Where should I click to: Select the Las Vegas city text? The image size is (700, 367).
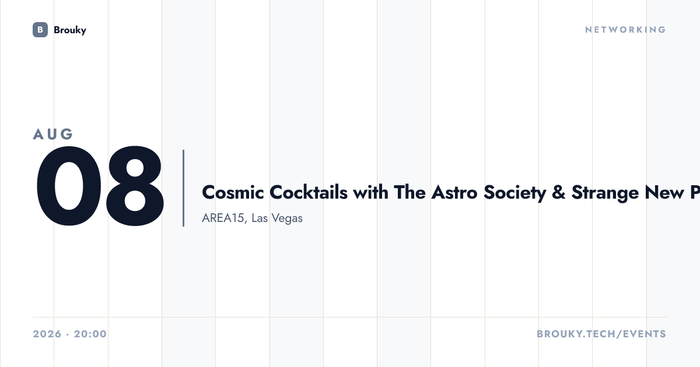pyautogui.click(x=277, y=219)
